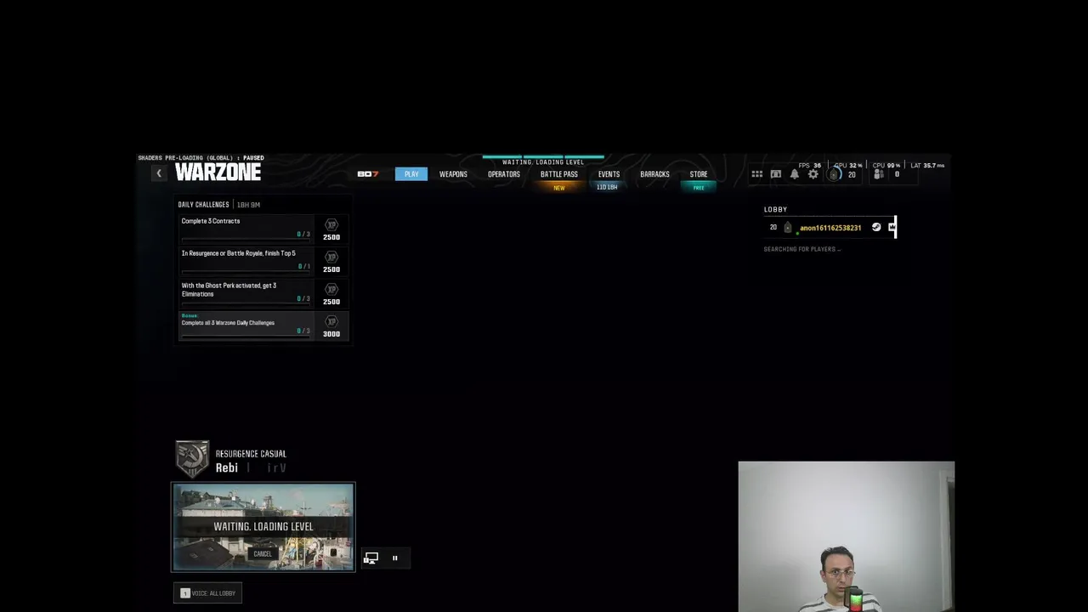
Task: Open the social friends icon
Action: pos(879,174)
